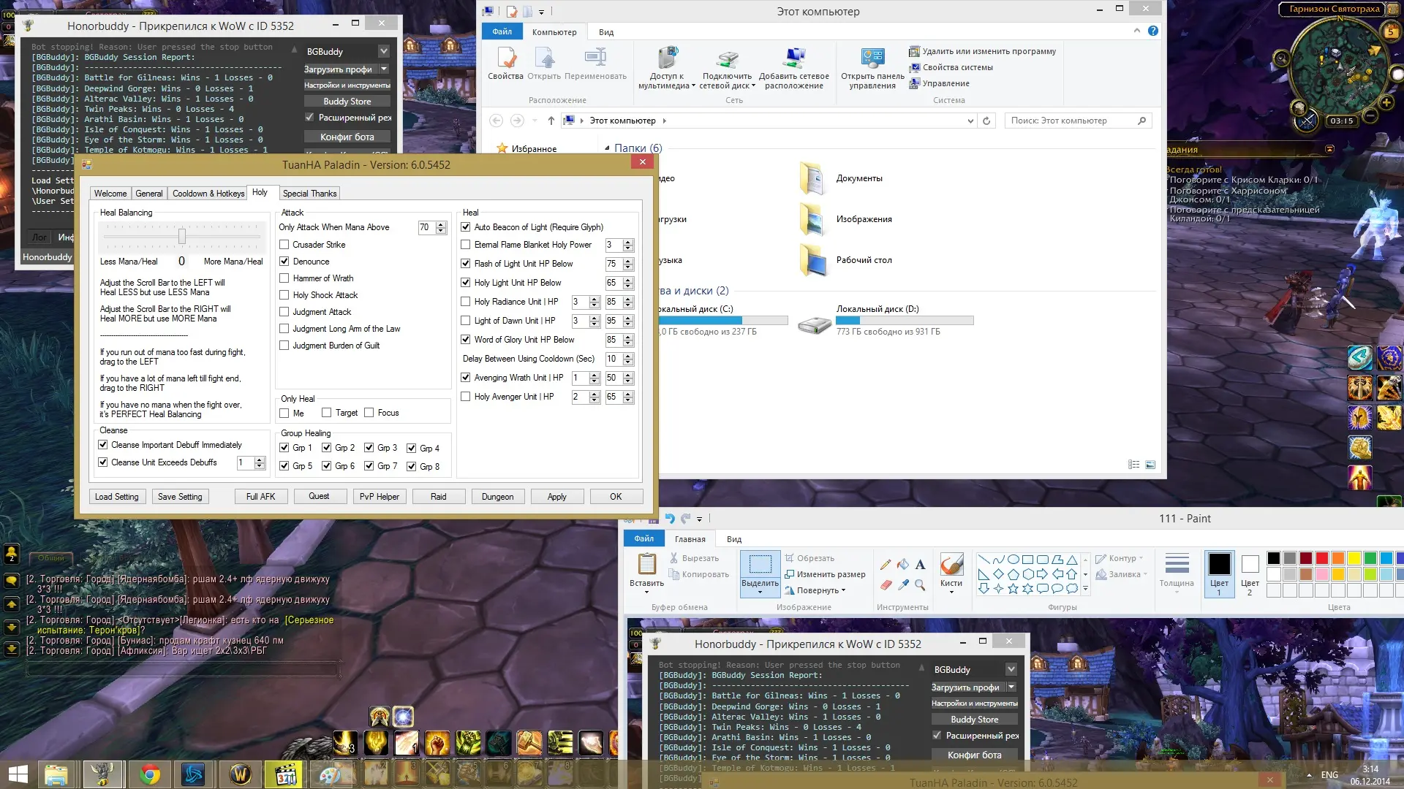
Task: Expand the Paint Brushes dropdown
Action: click(x=951, y=592)
